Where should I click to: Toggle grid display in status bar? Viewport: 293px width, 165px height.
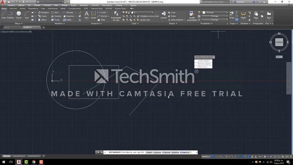pos(213,157)
